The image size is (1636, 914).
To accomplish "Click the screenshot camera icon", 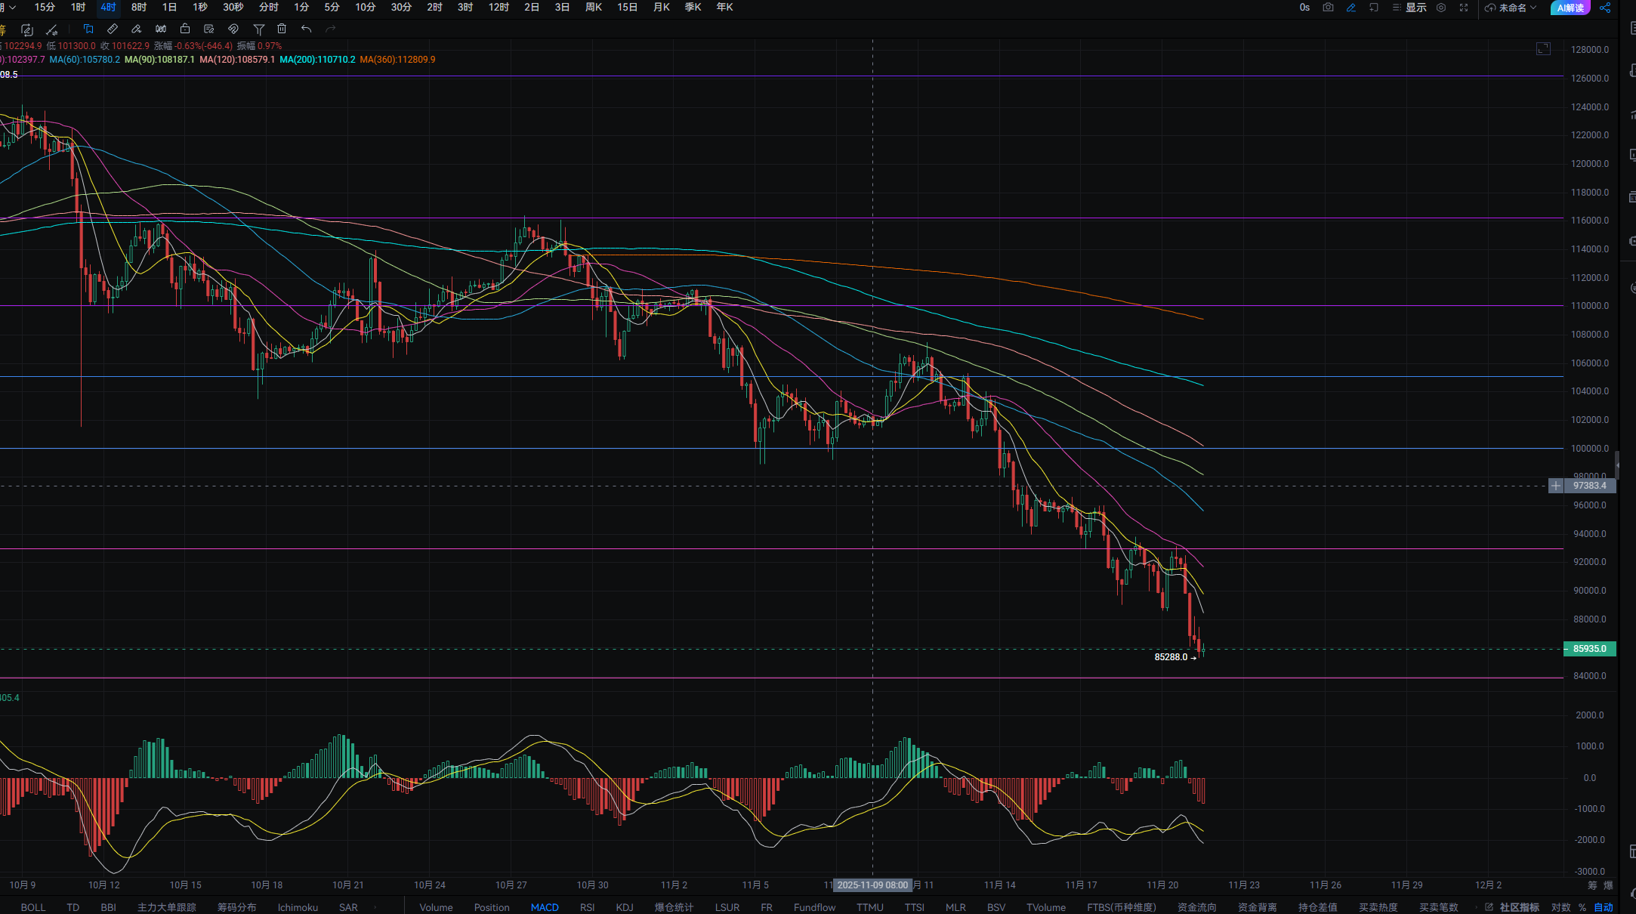I will [1328, 8].
